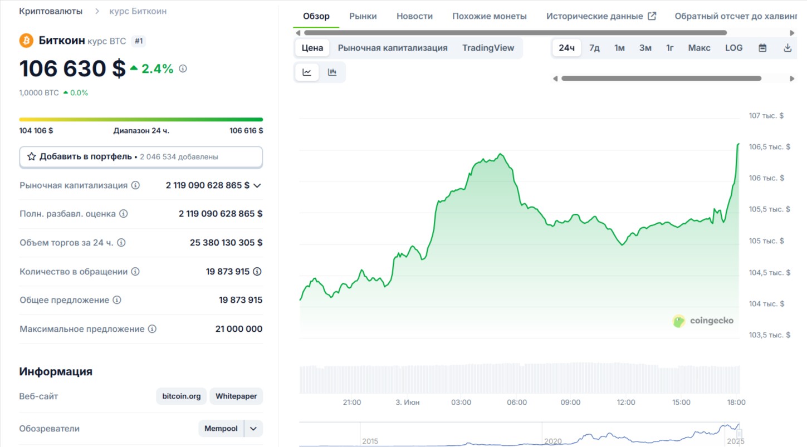Open the Похожие монеты tab
Viewport: 807px width, 447px height.
[490, 16]
